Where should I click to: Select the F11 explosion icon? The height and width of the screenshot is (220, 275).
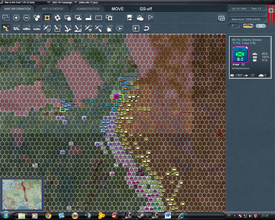[x=109, y=28]
